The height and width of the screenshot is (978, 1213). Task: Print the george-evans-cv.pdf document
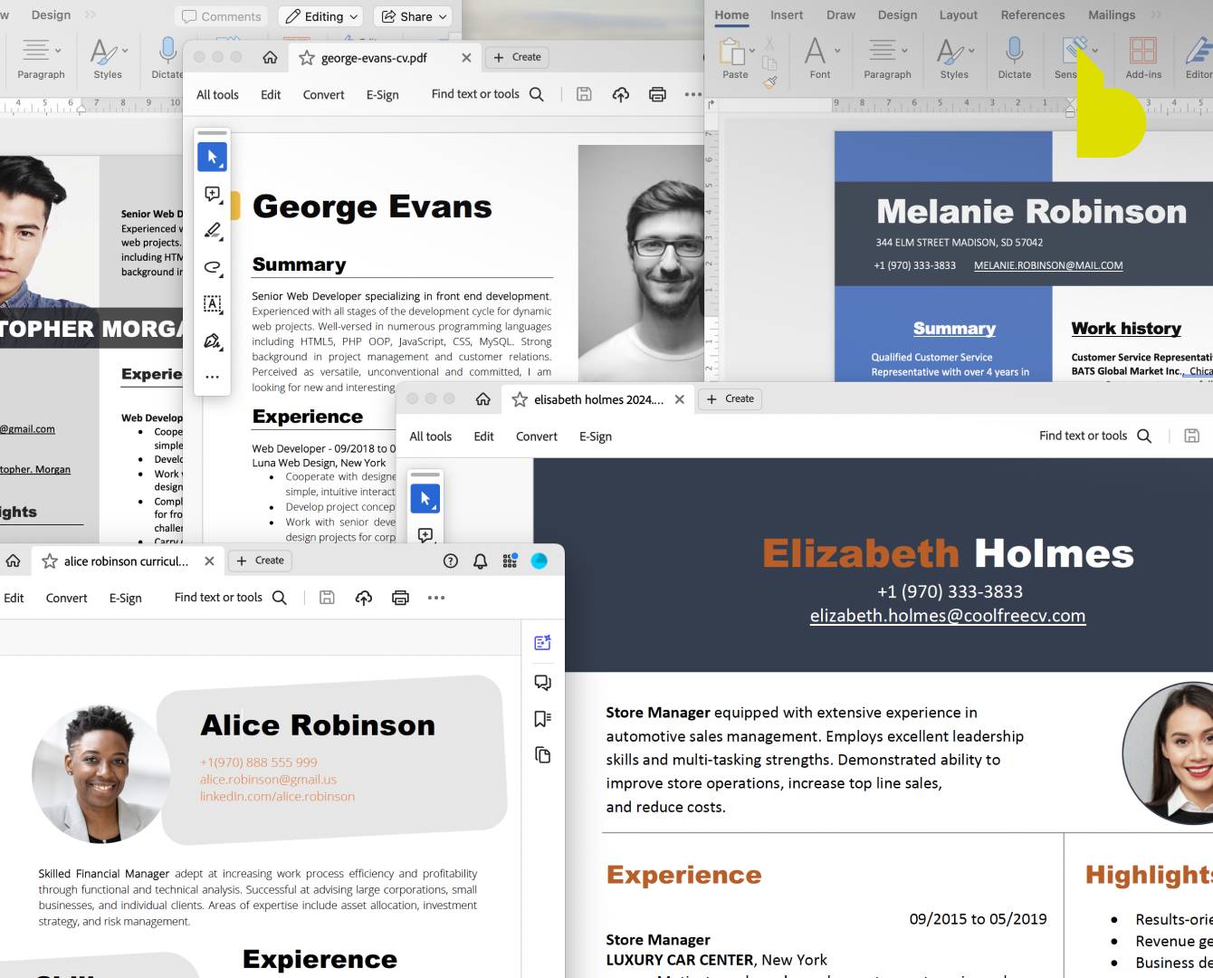pos(658,94)
